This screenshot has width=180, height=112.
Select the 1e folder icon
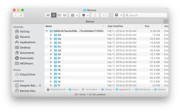click(x=55, y=81)
